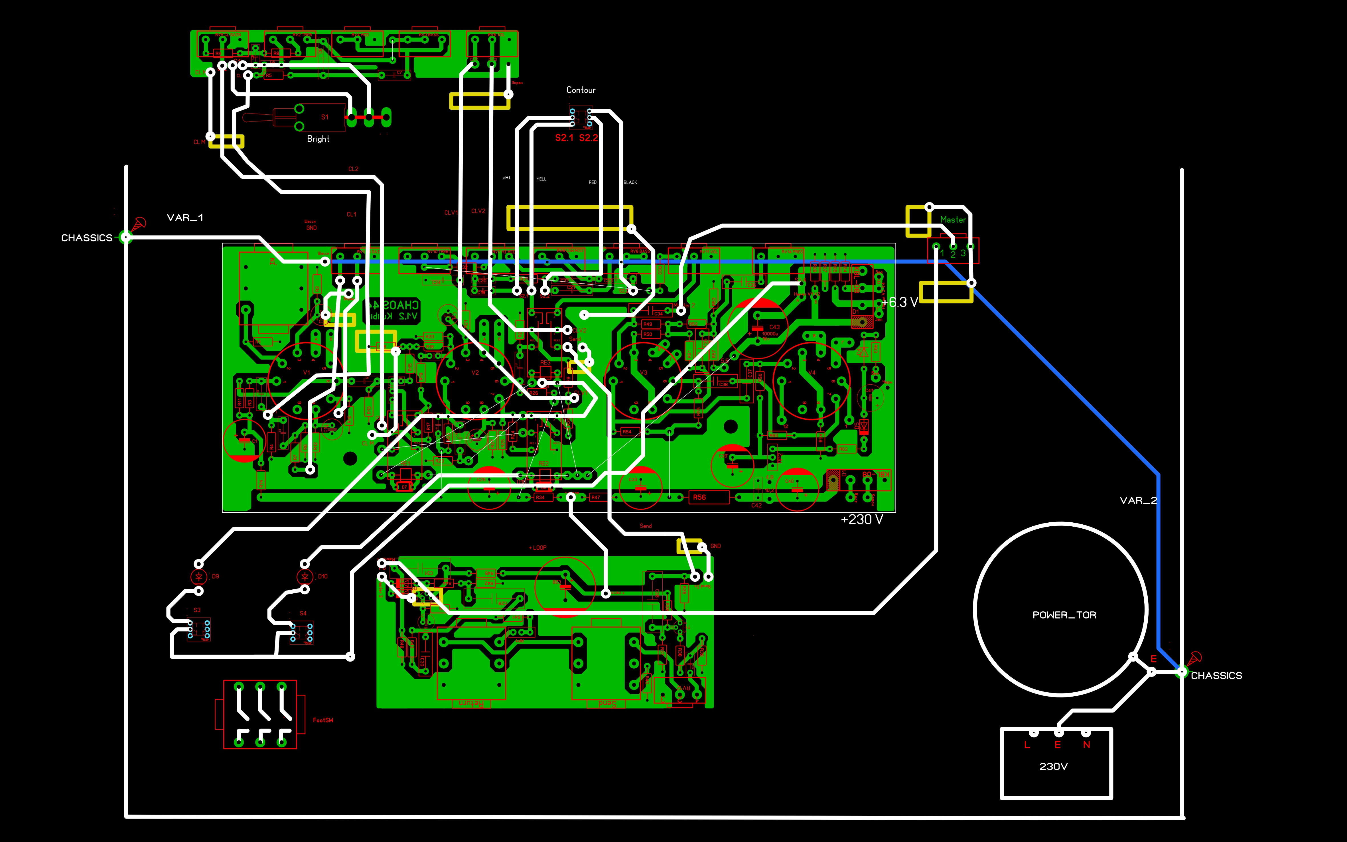Select the R56 resistor on board
Image resolution: width=1347 pixels, height=842 pixels.
(709, 497)
